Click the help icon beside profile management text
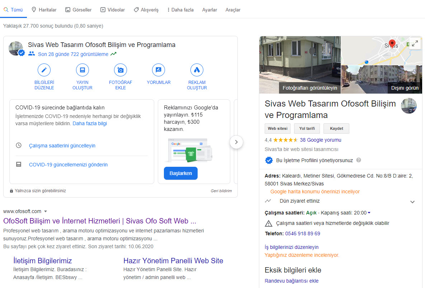425x288 pixels. pos(359,160)
